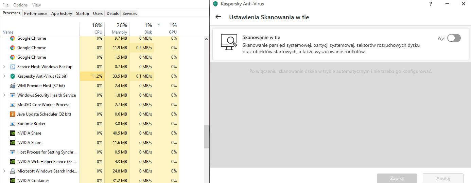471x183 pixels.
Task: Click the WMI Provider Host icon
Action: click(13, 86)
